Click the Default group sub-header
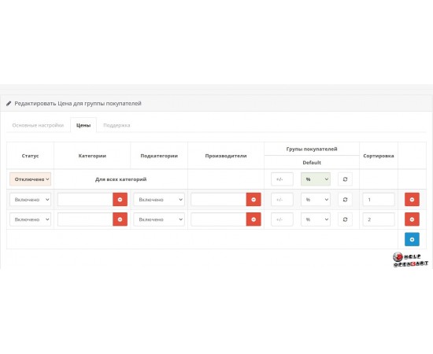The width and height of the screenshot is (433, 354). click(x=312, y=163)
